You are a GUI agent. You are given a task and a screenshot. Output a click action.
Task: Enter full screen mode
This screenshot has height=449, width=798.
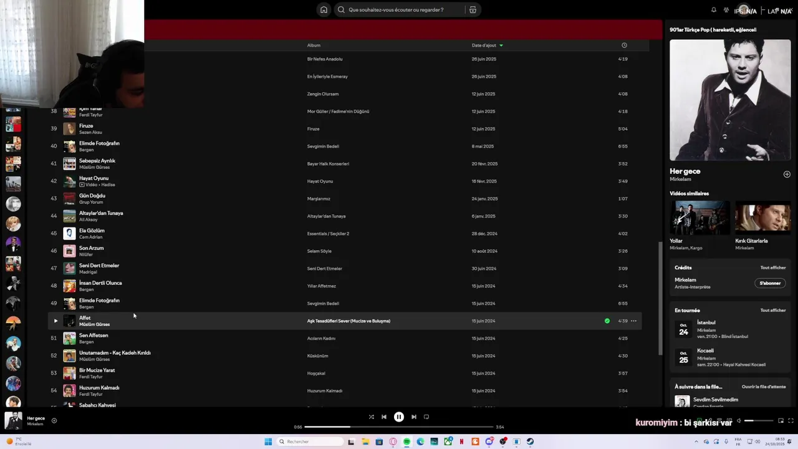tap(791, 421)
